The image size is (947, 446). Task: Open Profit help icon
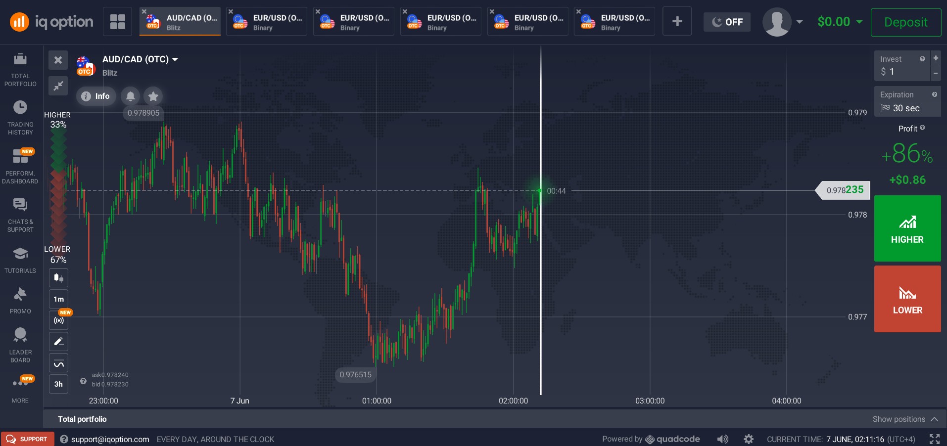coord(922,128)
